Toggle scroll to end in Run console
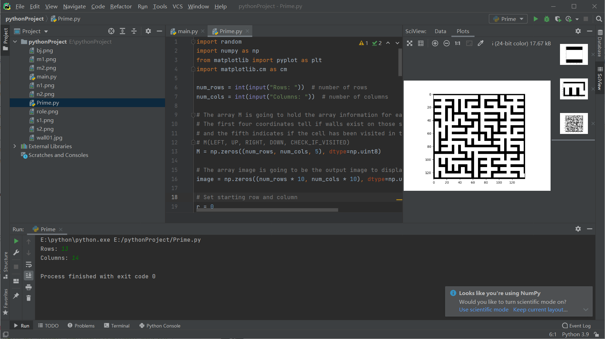Screen dimensions: 605x339 coord(29,275)
